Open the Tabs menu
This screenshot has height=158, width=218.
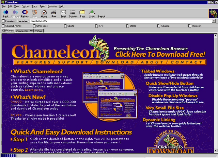(x=34, y=6)
